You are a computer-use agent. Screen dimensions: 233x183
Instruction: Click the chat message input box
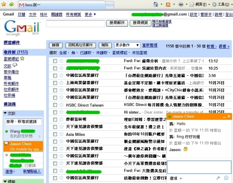(199, 167)
